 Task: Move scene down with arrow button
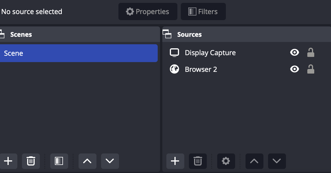[x=110, y=161]
